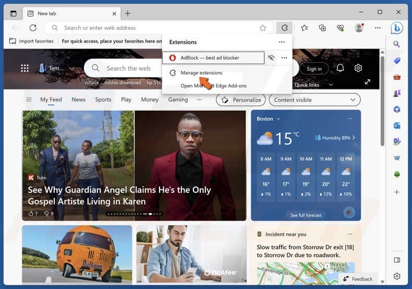The height and width of the screenshot is (289, 412).
Task: Click See full forecast link
Action: point(306,215)
